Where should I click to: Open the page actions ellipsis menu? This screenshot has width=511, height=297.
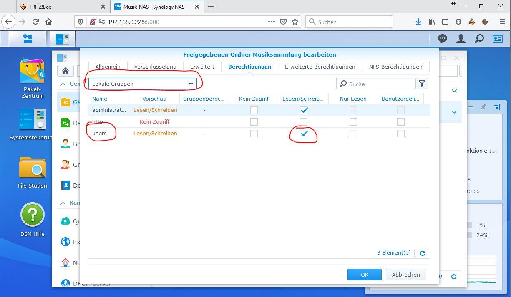pos(272,22)
